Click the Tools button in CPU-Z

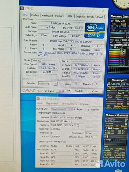point(61,91)
